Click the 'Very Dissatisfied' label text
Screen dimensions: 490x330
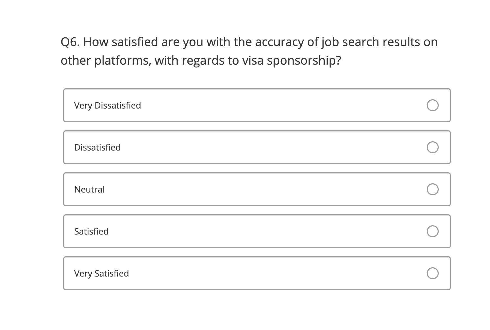pos(107,106)
